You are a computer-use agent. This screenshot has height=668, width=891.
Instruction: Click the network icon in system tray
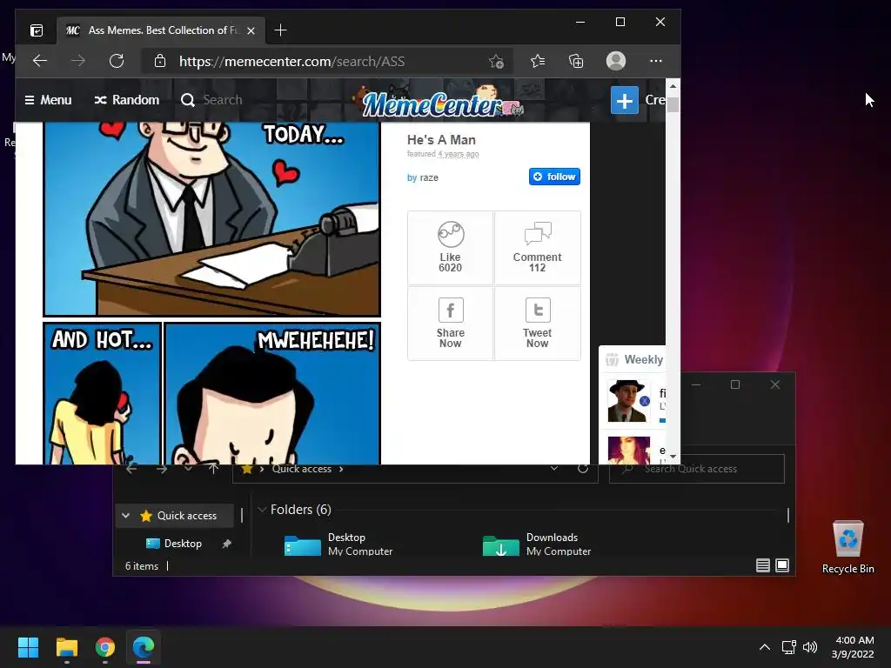pos(788,647)
